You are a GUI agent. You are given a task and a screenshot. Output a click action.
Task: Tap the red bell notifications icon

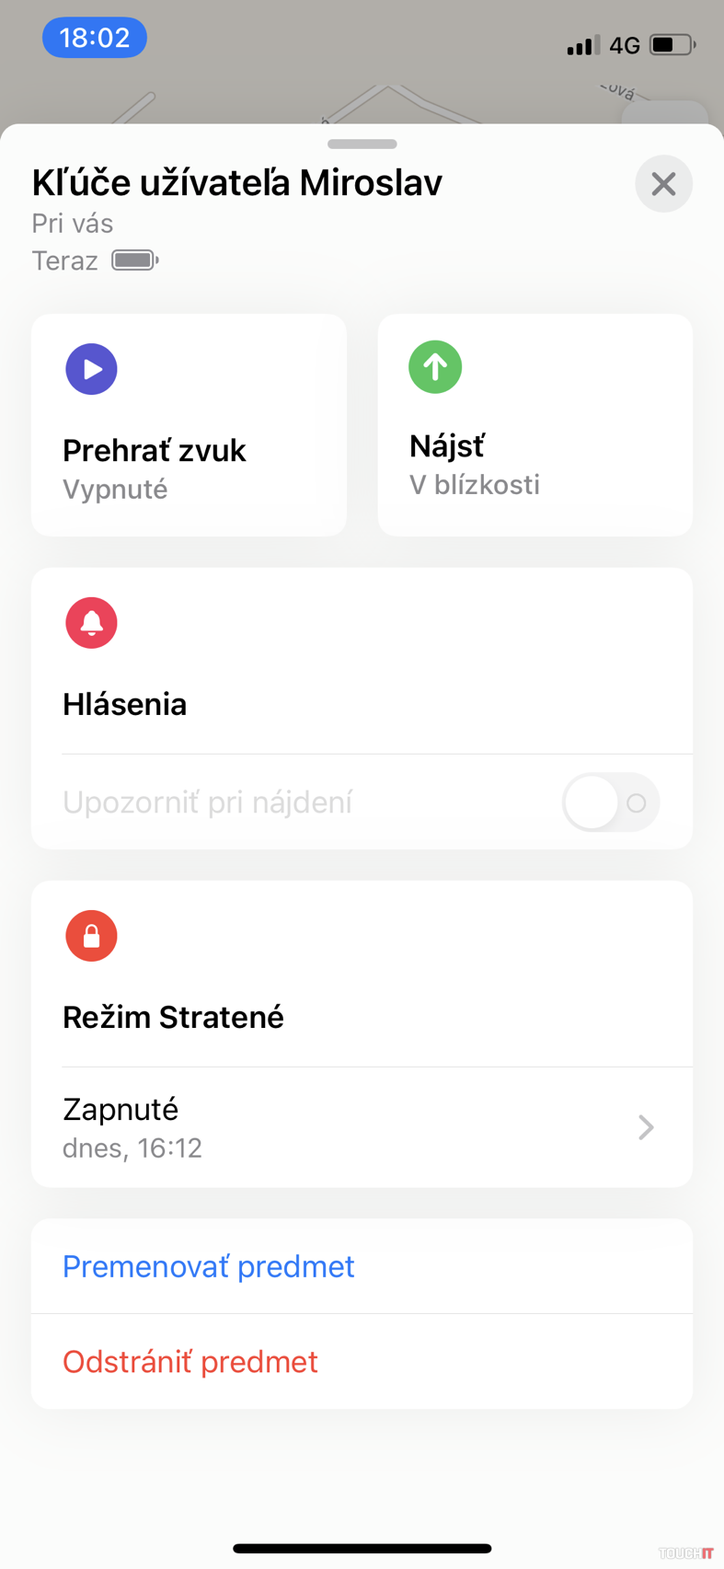point(91,623)
